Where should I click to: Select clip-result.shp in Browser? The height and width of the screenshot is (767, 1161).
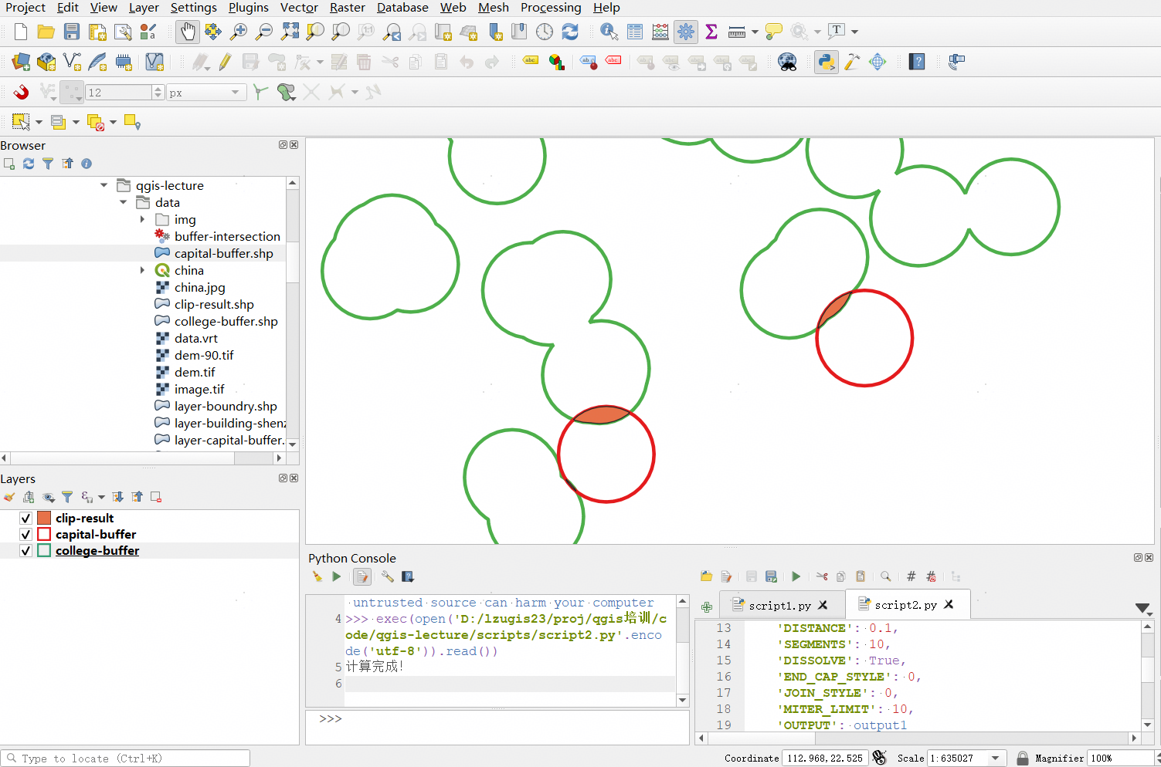coord(214,305)
